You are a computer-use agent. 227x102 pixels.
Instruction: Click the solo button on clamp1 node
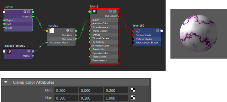tap(25, 12)
